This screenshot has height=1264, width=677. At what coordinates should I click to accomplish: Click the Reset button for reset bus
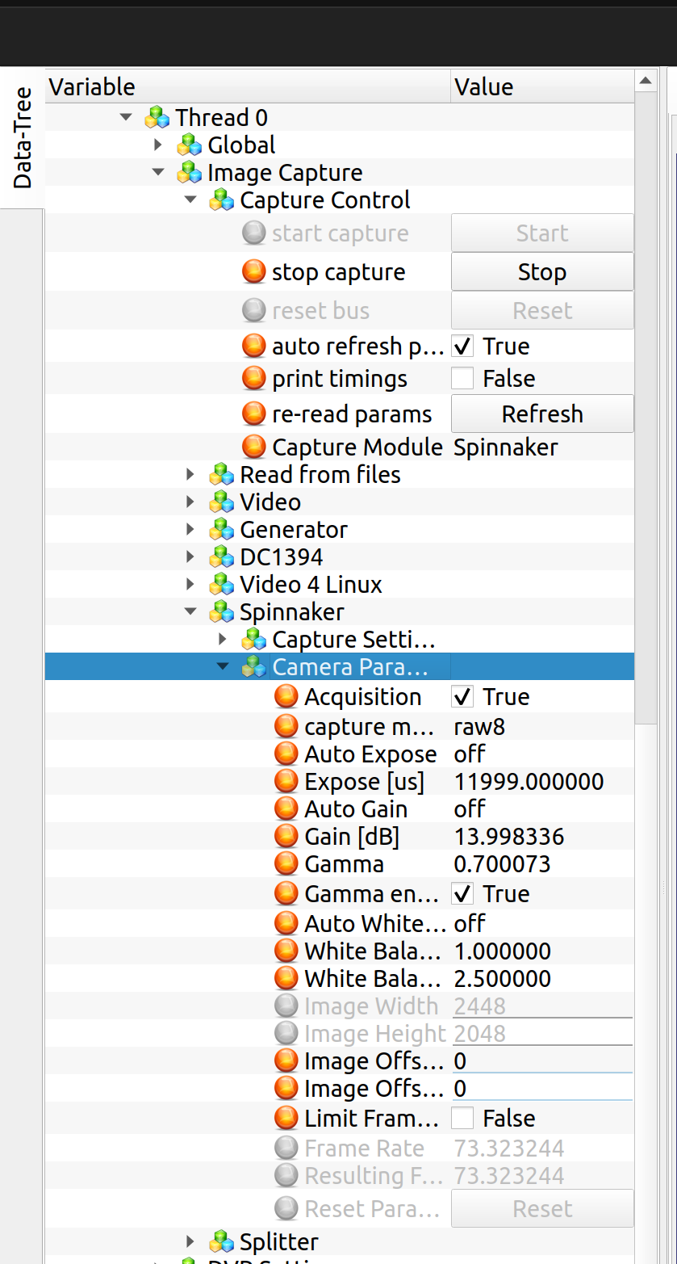tap(542, 311)
